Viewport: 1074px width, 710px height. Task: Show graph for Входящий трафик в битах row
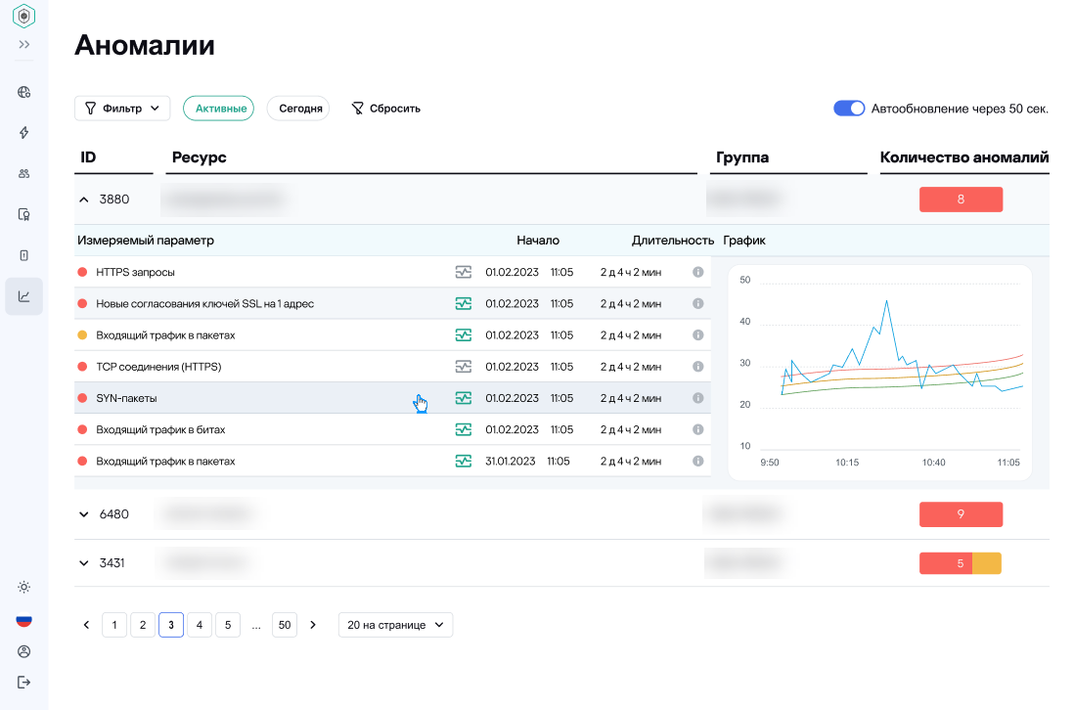click(x=464, y=429)
